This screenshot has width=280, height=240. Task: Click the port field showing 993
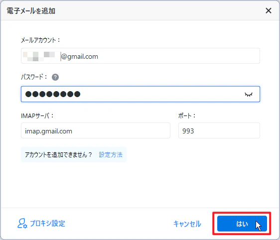click(x=219, y=130)
